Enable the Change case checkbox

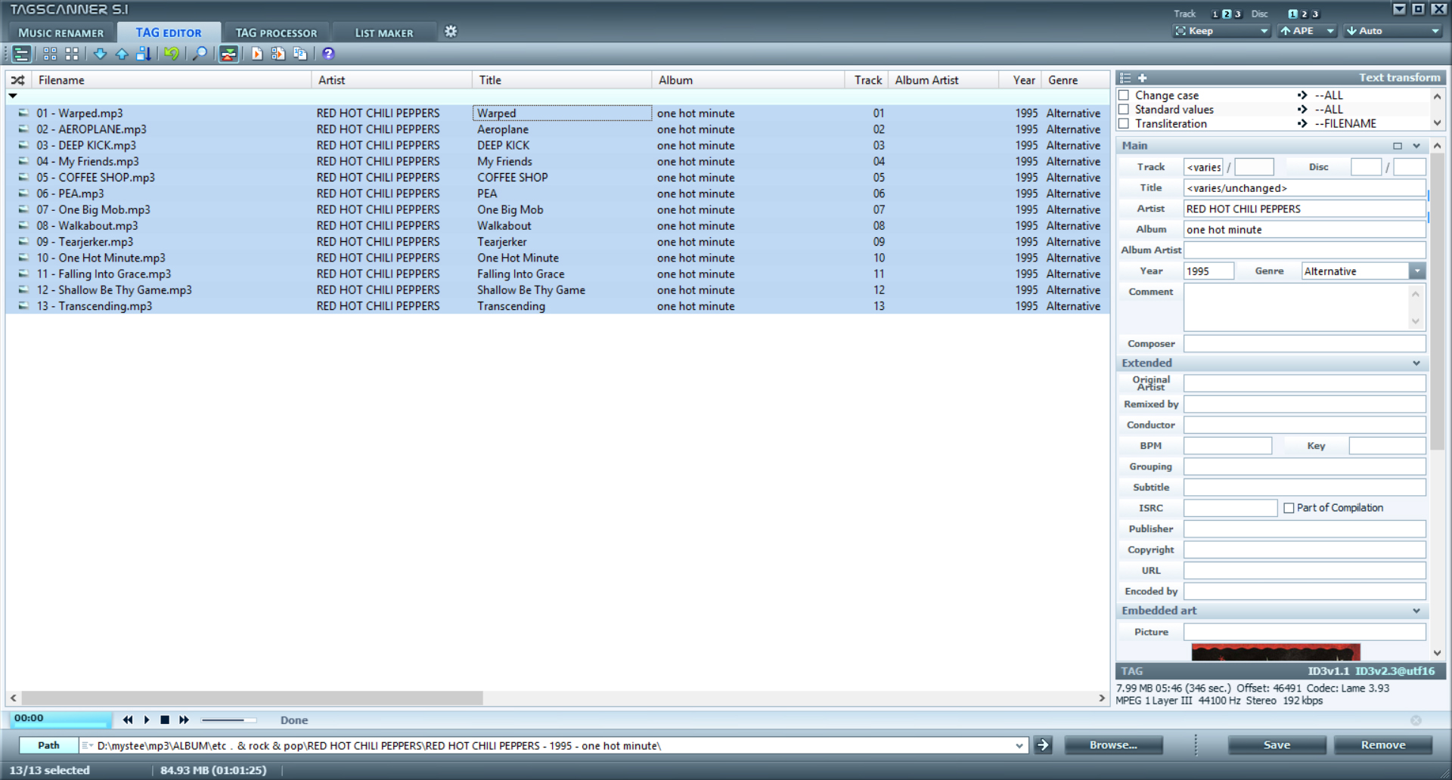point(1125,95)
